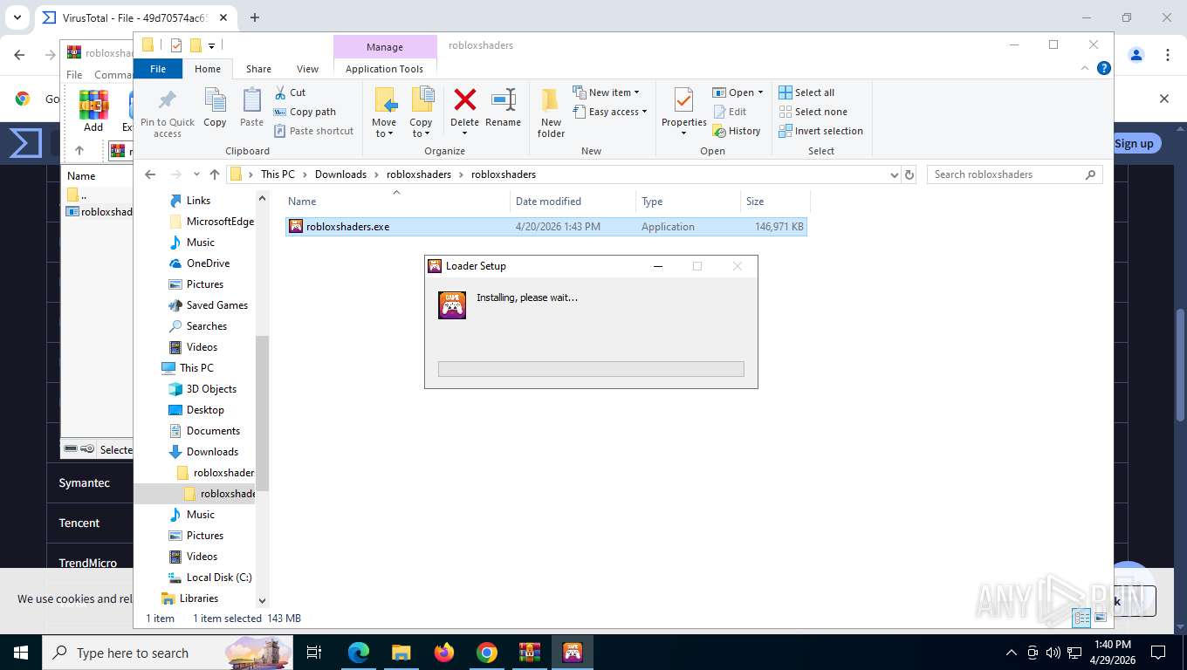This screenshot has width=1187, height=670.
Task: Open Quick Access Toolbar customize dropdown
Action: pyautogui.click(x=211, y=45)
